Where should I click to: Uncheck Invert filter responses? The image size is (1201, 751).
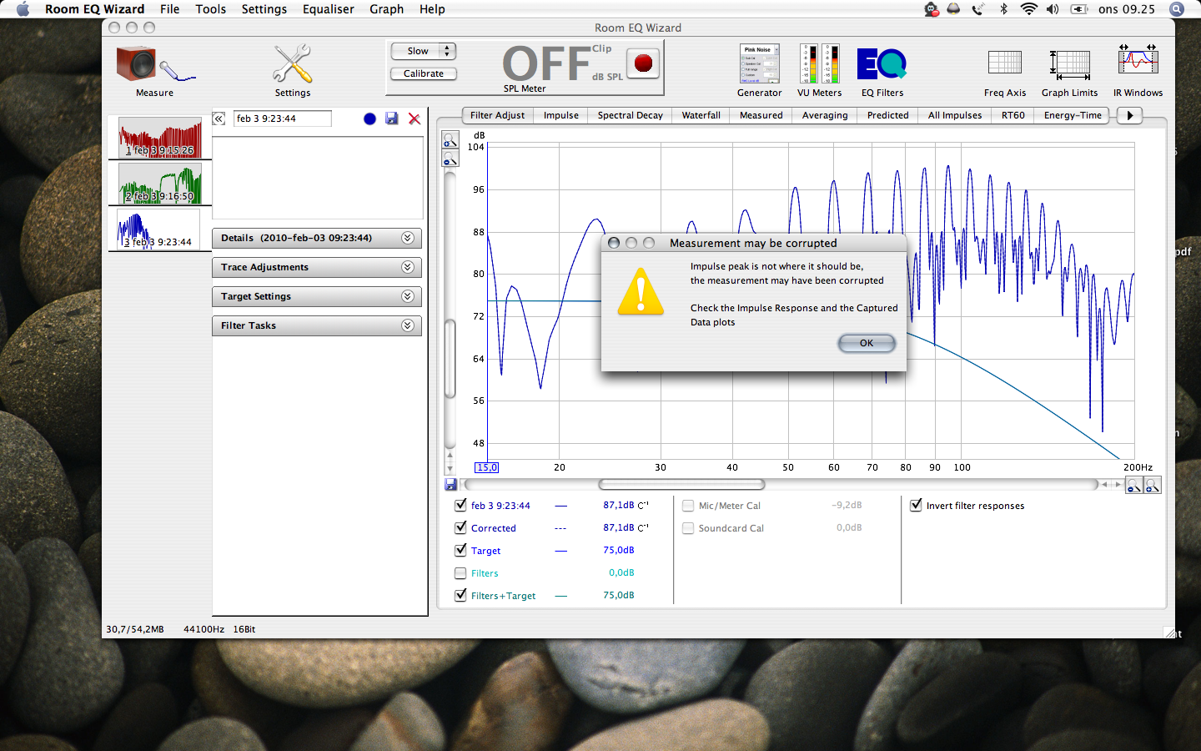pos(916,505)
